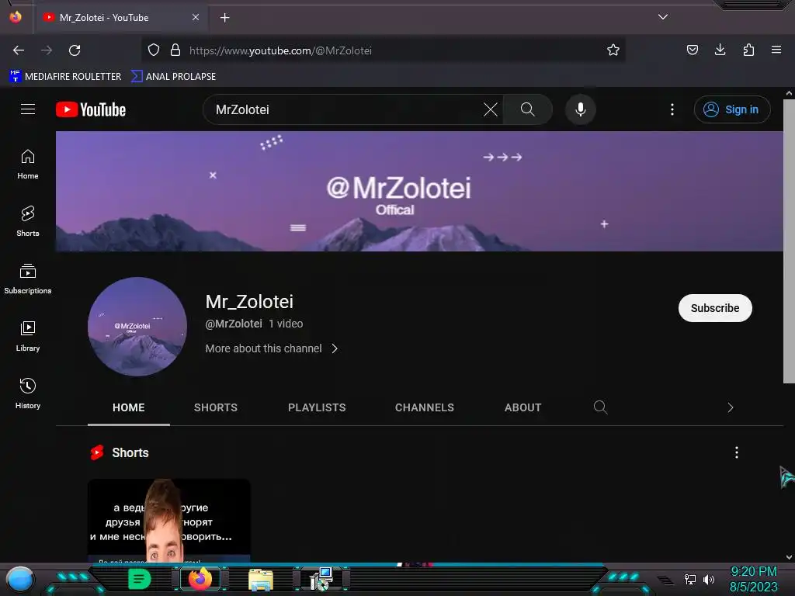
Task: Open the Start orb in taskbar
Action: tap(20, 579)
